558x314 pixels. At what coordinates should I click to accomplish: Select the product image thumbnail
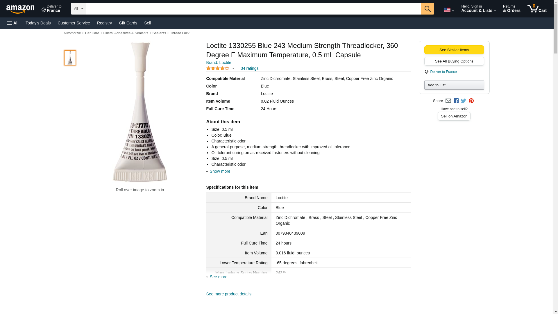70,58
